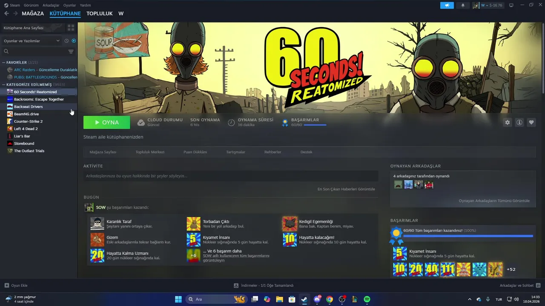Click Karanlık Taraf achievement icon

(97, 224)
